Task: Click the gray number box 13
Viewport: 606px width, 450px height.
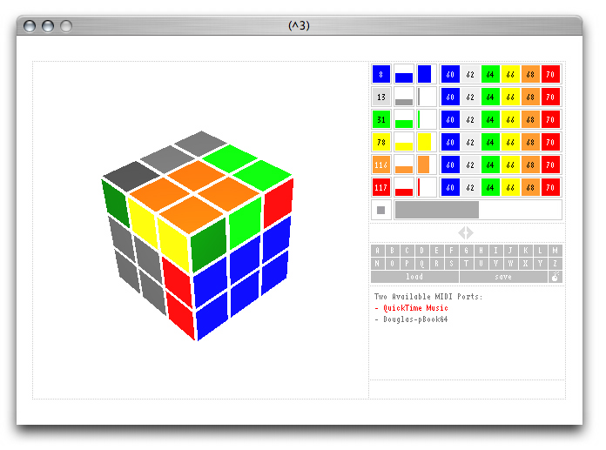Action: (x=381, y=97)
